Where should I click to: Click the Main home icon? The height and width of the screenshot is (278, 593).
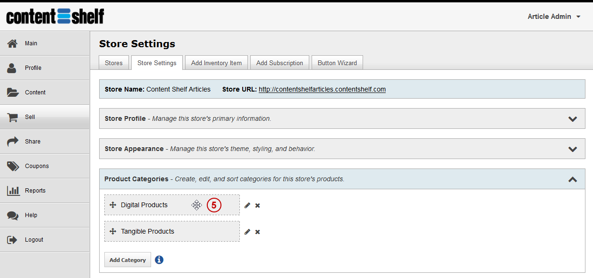[x=12, y=43]
